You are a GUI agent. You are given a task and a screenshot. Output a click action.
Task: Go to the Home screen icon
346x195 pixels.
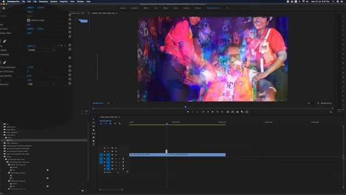point(4,8)
